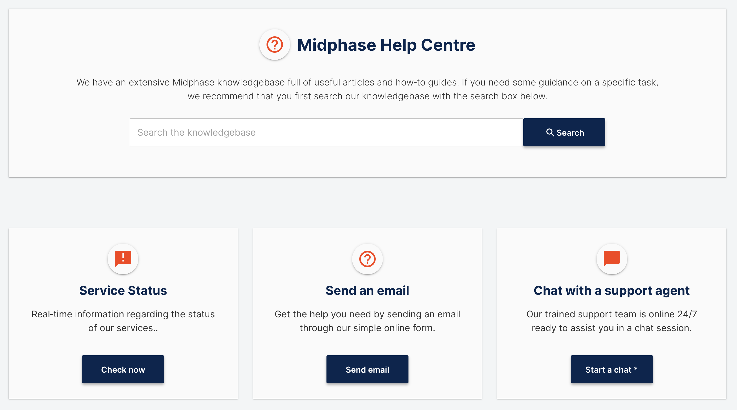
Task: Start a chat with support agent
Action: coord(612,369)
